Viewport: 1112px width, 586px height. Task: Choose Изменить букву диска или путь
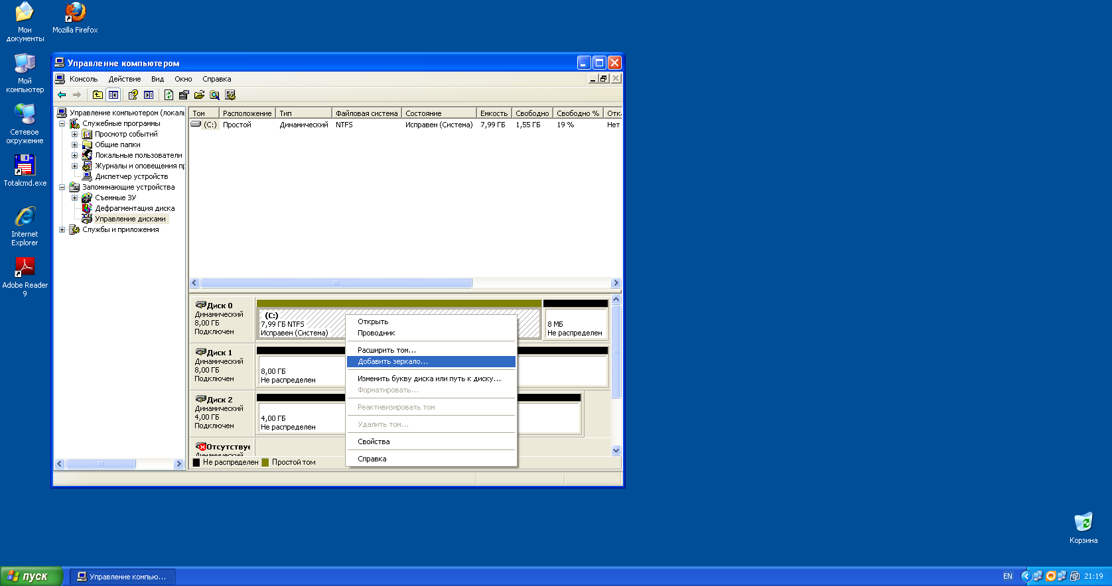point(431,379)
